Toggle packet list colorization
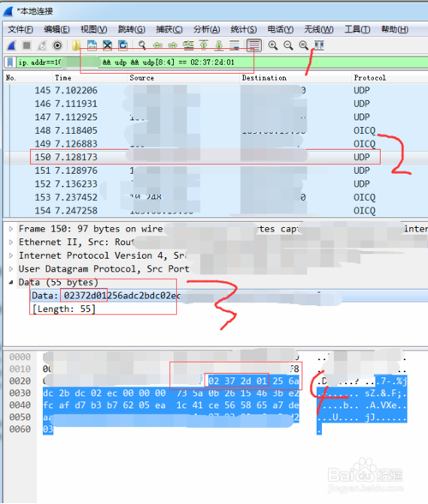428x504 pixels. pos(254,45)
